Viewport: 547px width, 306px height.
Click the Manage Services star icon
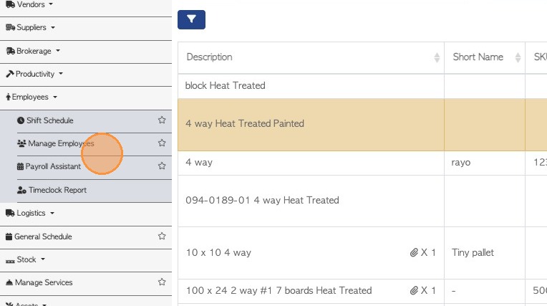point(162,282)
